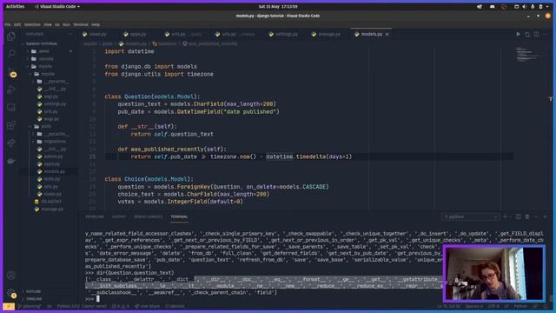Switch to the PROBLEMS panel tab
The width and height of the screenshot is (556, 313).
point(95,216)
